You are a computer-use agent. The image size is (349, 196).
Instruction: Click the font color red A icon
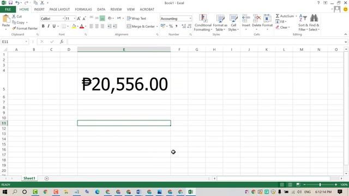(82, 26)
